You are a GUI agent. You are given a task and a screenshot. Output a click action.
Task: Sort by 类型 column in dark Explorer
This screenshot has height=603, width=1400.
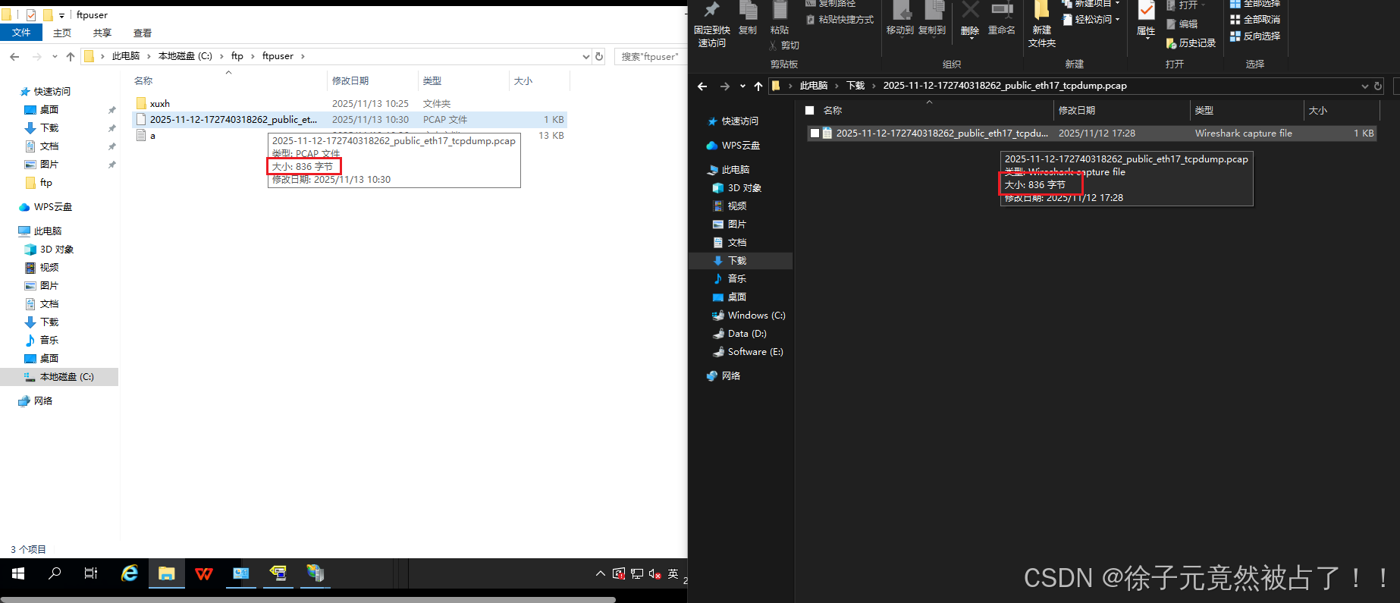[1204, 111]
